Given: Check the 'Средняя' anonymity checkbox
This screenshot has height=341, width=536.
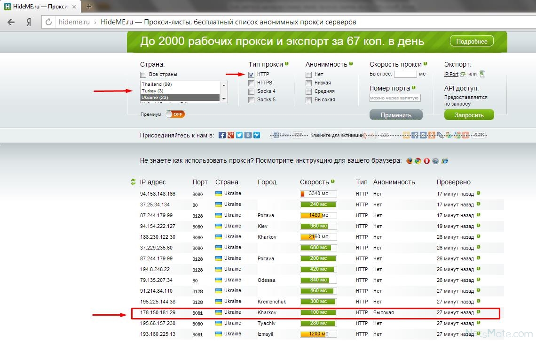Looking at the screenshot, I should click(x=309, y=91).
